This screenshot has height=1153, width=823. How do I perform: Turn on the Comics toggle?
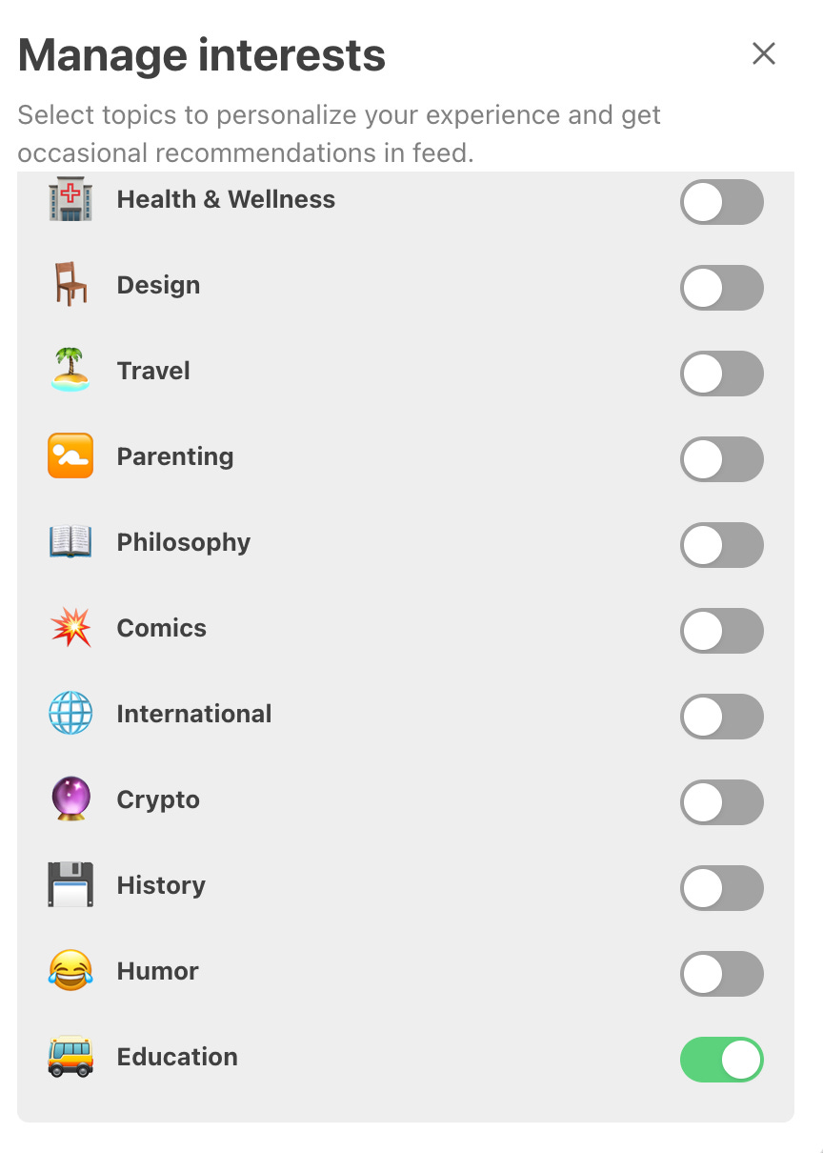(x=722, y=631)
